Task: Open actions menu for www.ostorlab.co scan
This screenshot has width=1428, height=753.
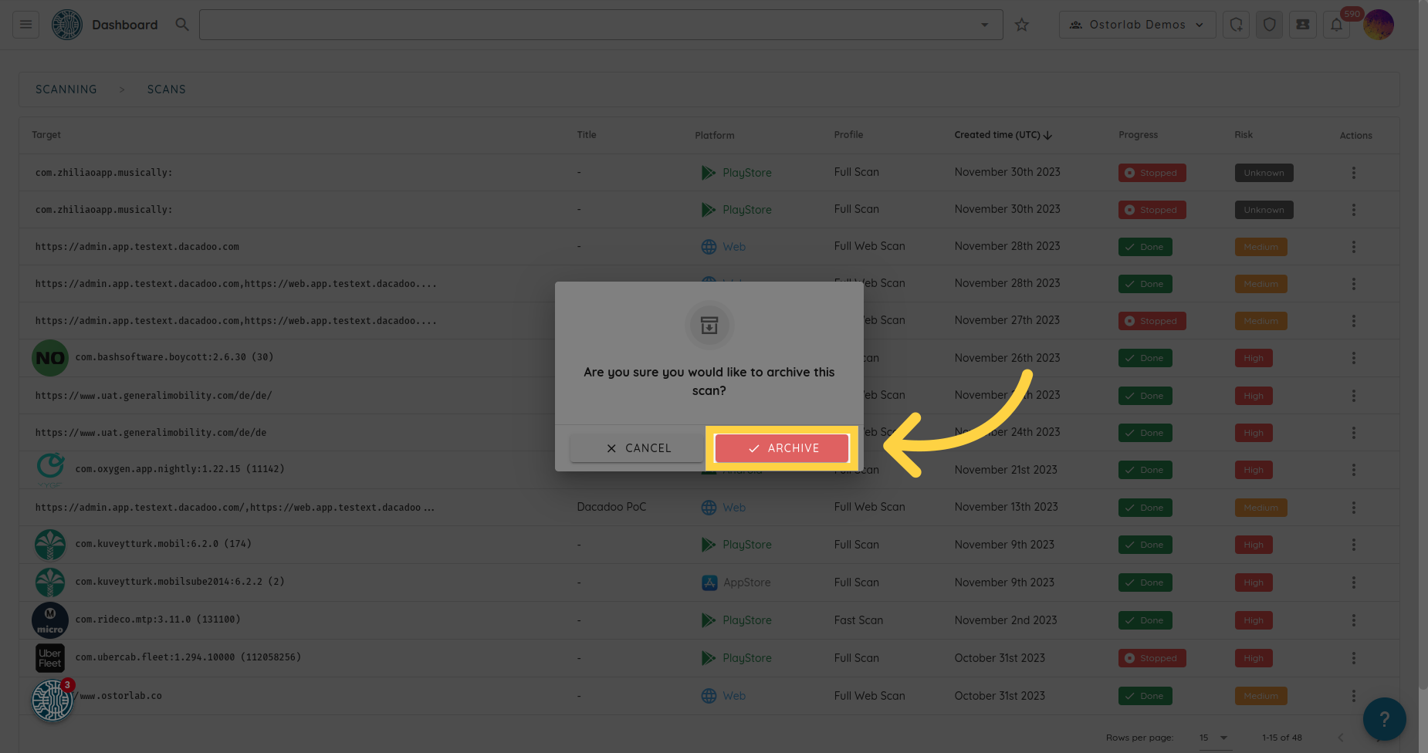Action: click(1353, 696)
